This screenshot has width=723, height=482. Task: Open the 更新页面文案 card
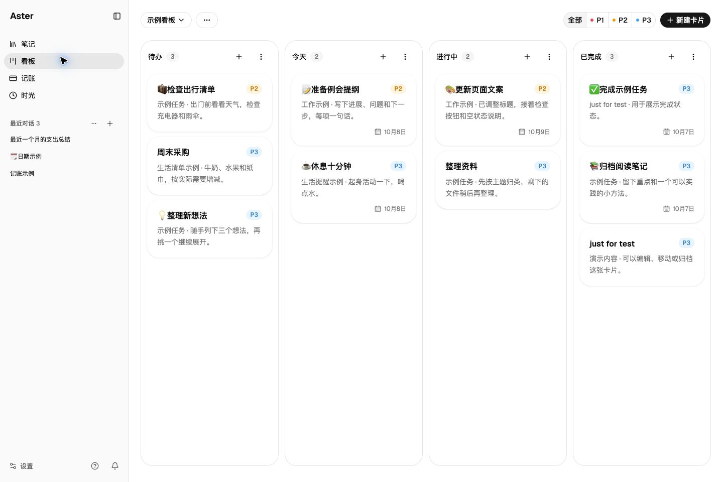(498, 110)
